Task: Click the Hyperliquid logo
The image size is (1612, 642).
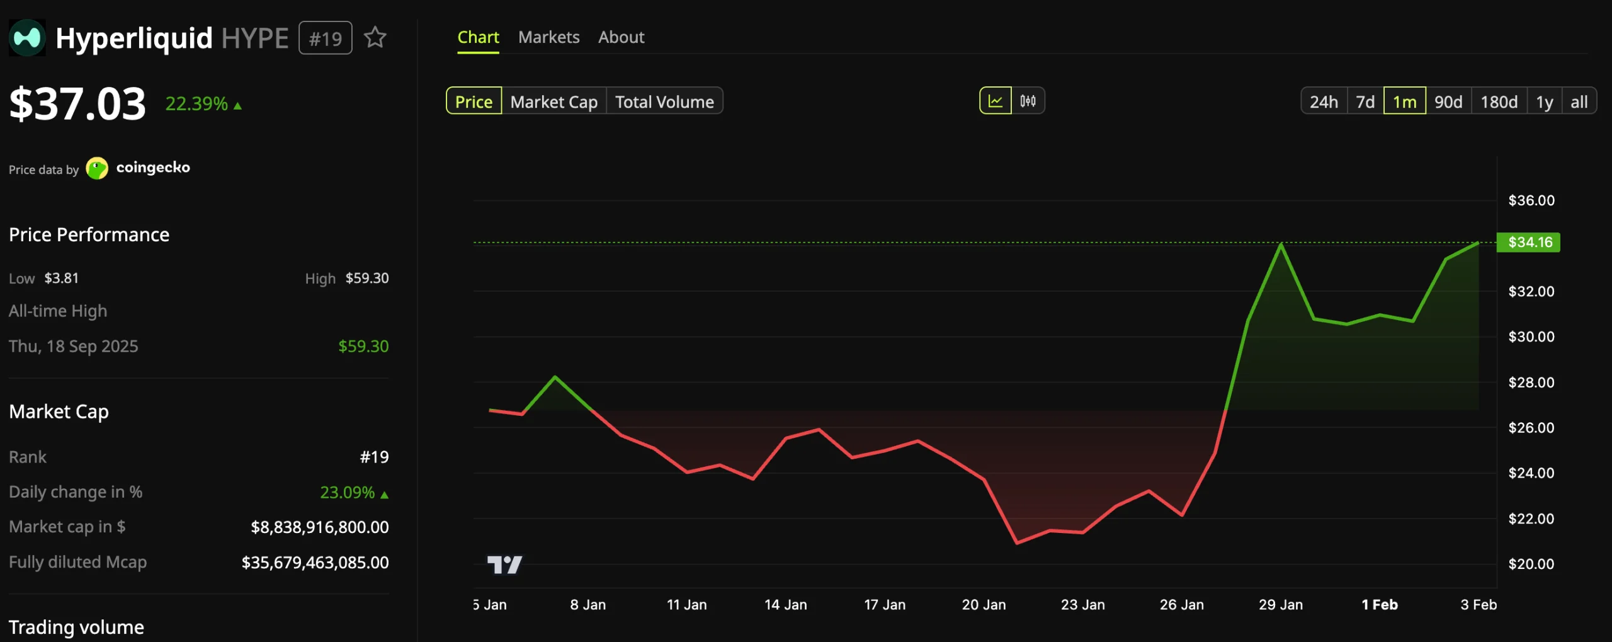Action: [x=27, y=37]
